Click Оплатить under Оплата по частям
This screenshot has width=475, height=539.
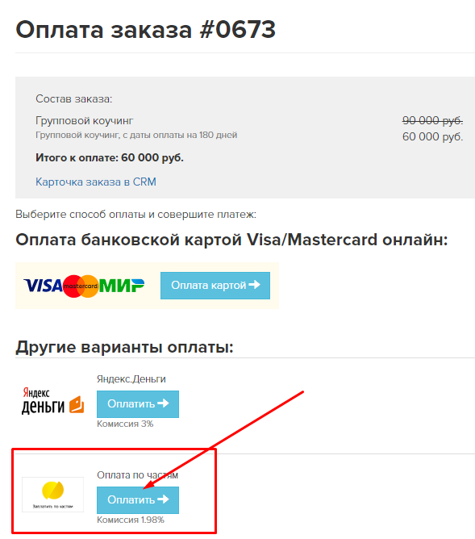(x=138, y=499)
